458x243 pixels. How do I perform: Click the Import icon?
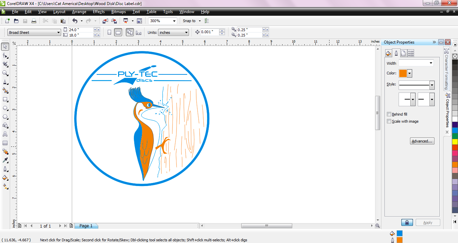click(x=105, y=21)
